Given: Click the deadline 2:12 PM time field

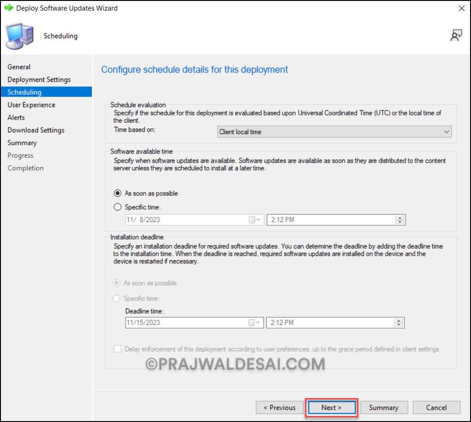Looking at the screenshot, I should click(x=335, y=323).
